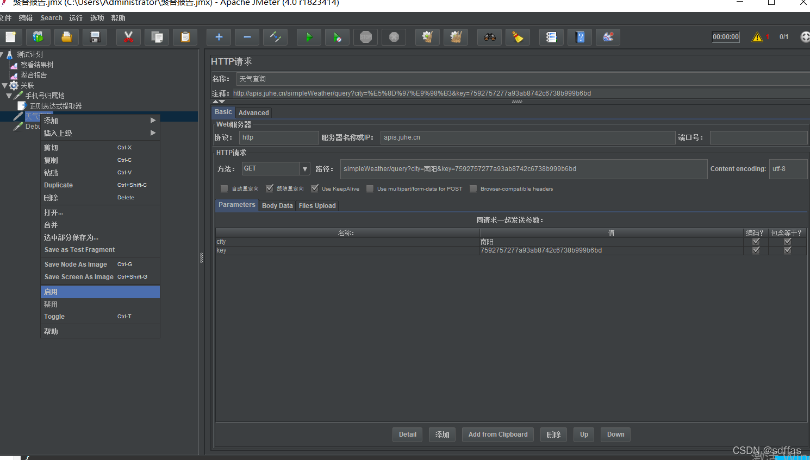This screenshot has height=460, width=810.
Task: Toggle the 包含等于 checkbox in city row
Action: click(x=787, y=242)
